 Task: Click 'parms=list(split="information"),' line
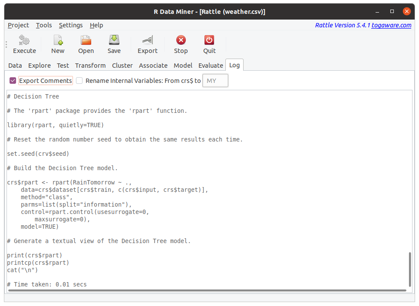[76, 204]
